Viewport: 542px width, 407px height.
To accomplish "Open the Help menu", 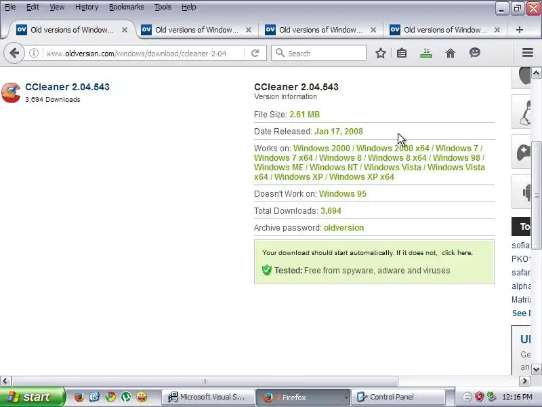I will (x=189, y=7).
